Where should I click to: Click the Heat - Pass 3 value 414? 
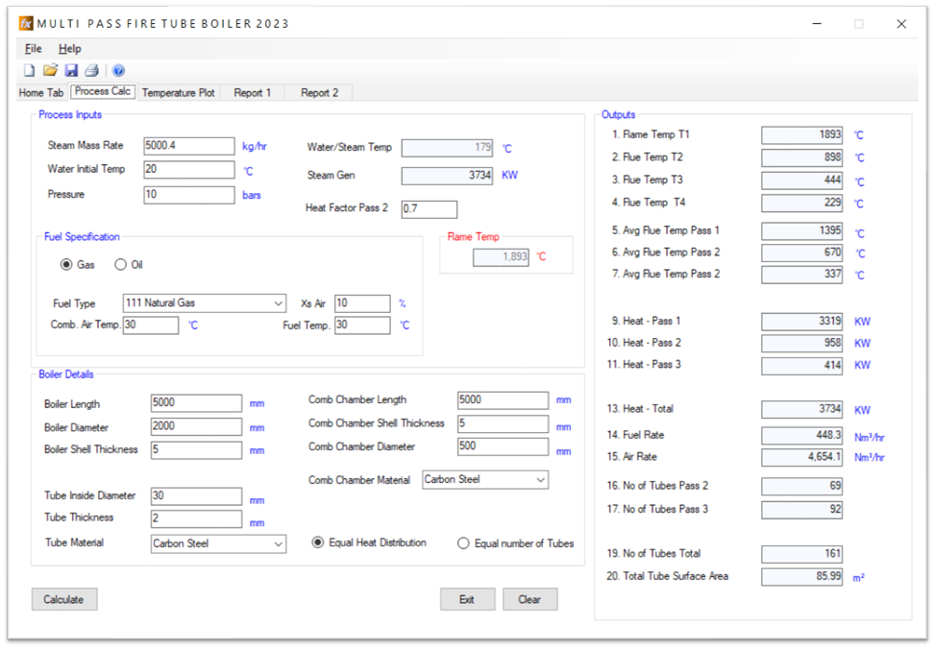[x=802, y=366]
